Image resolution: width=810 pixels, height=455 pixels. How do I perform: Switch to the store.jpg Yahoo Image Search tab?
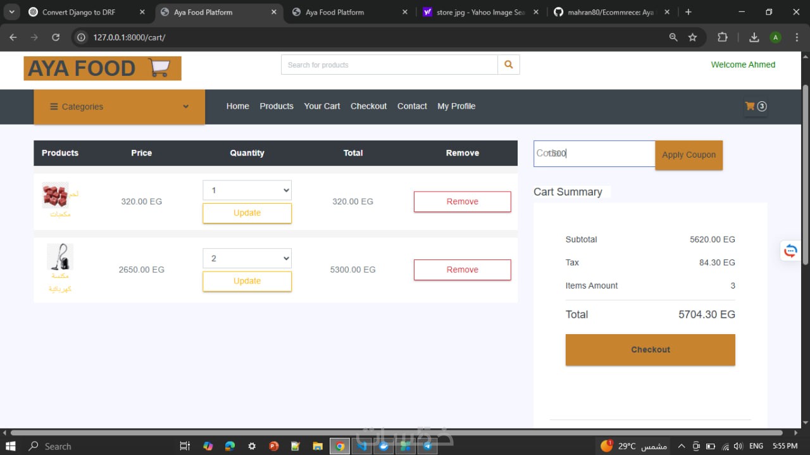(x=481, y=12)
